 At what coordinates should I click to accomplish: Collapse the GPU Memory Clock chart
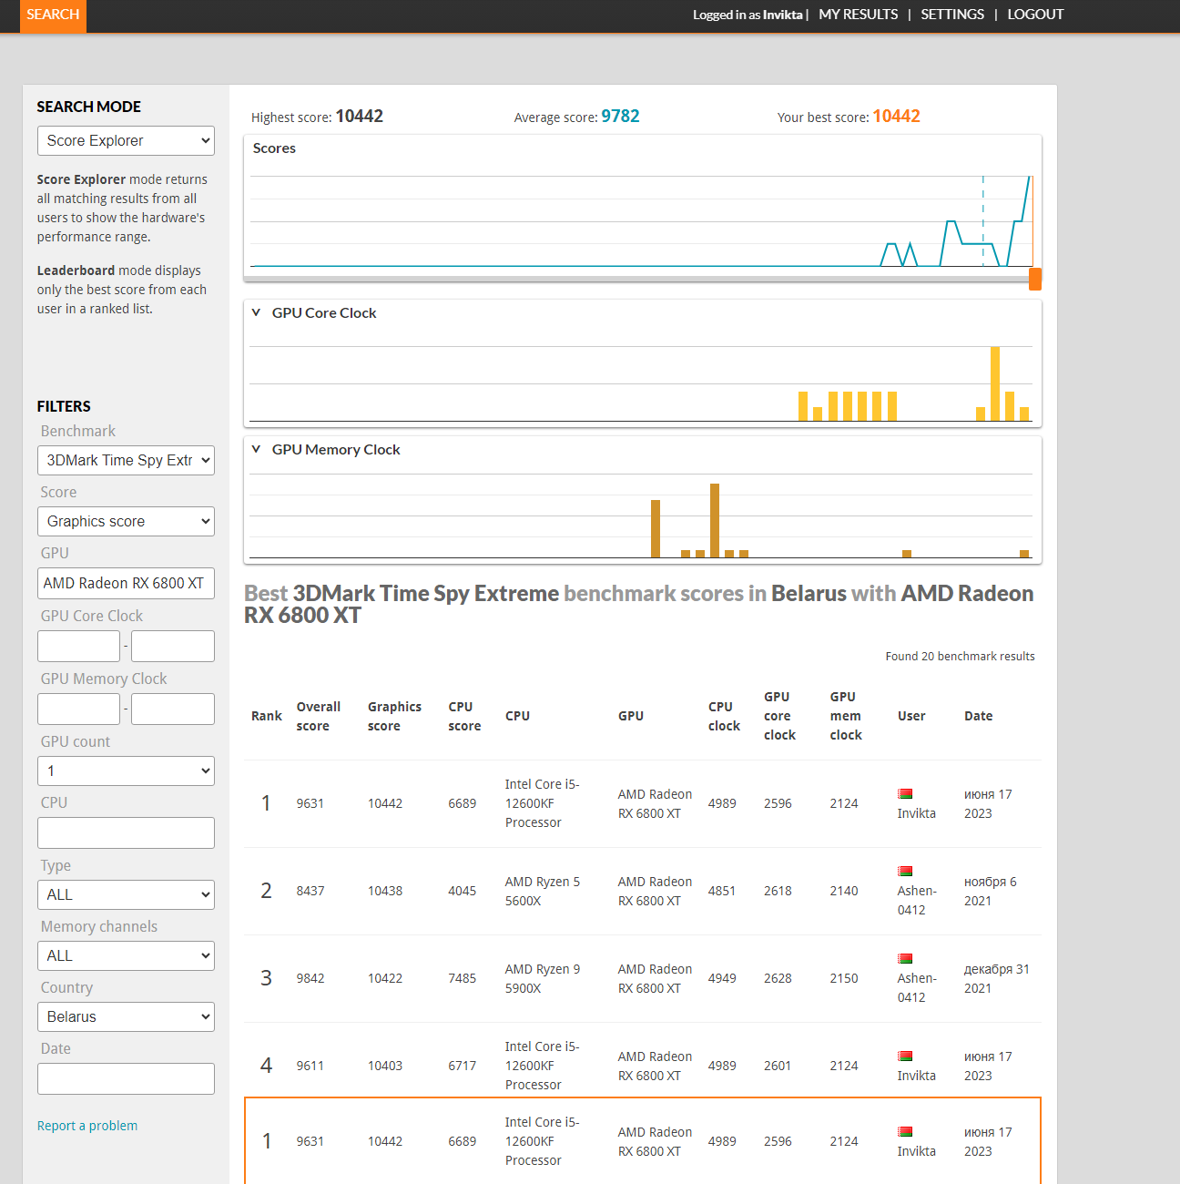[x=256, y=449]
